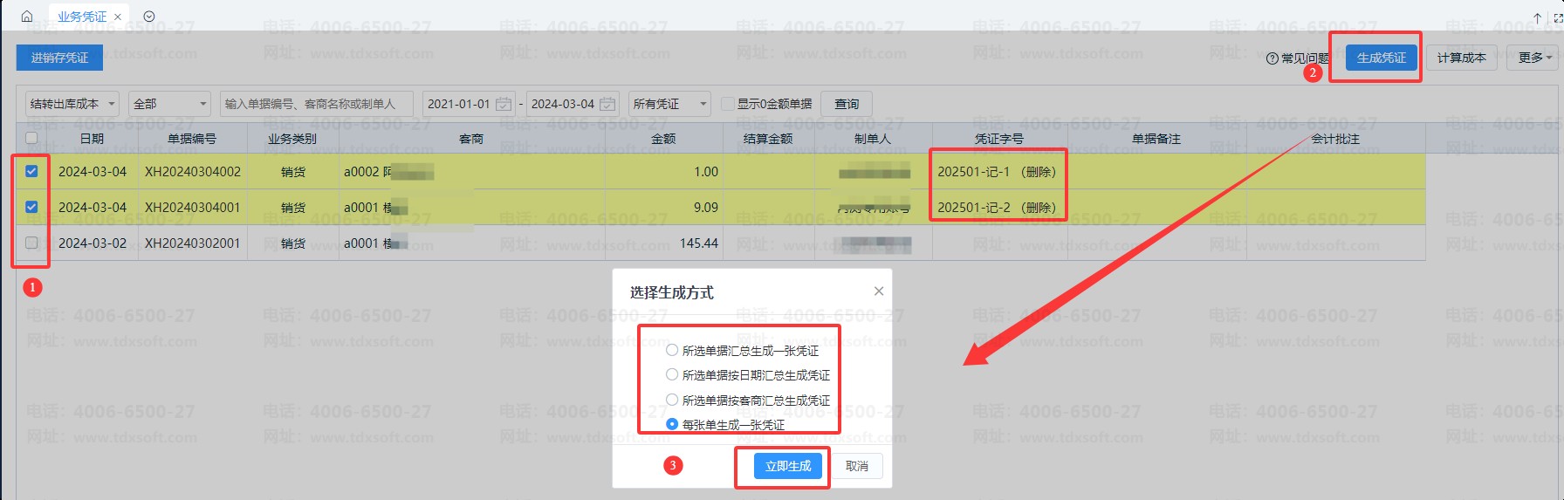Open voucher 202501-记-1 link

(973, 172)
